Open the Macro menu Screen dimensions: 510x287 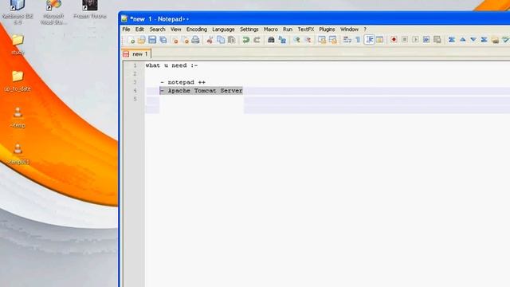tap(271, 29)
